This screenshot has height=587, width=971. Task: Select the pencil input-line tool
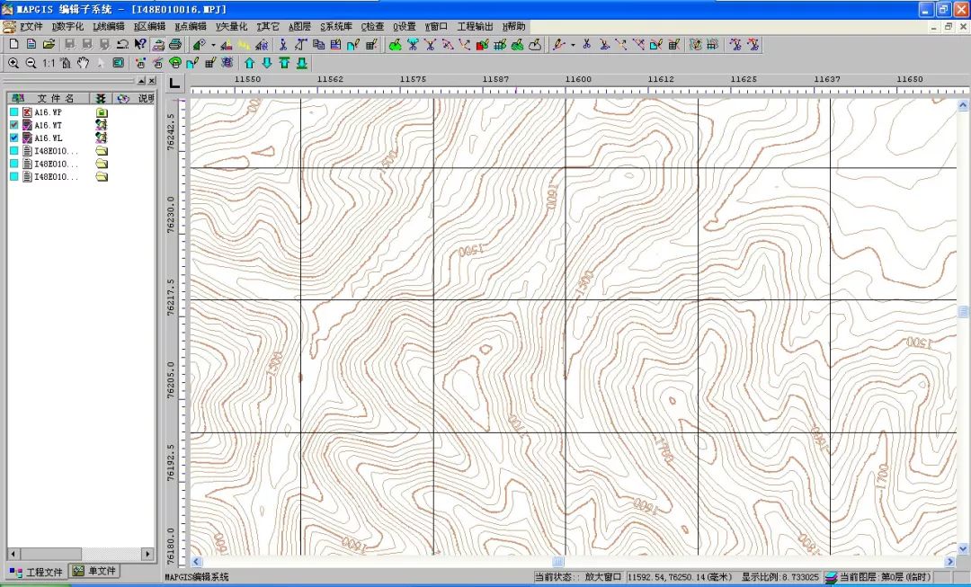coord(559,45)
